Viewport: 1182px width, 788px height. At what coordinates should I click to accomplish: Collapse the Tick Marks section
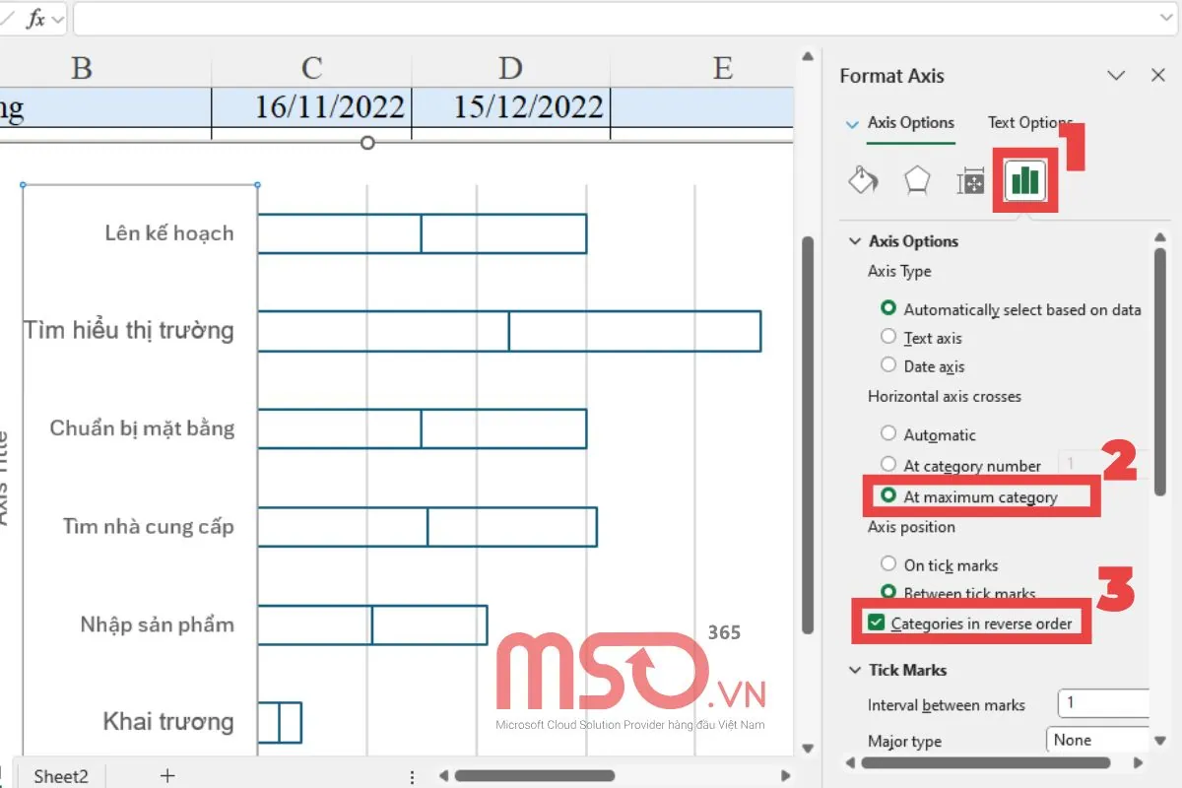(855, 670)
